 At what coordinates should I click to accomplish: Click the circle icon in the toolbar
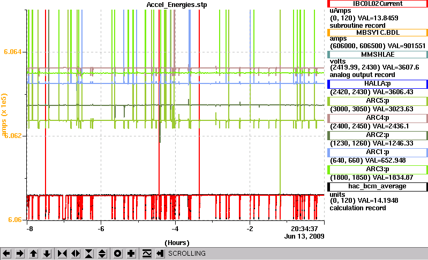tap(118, 254)
